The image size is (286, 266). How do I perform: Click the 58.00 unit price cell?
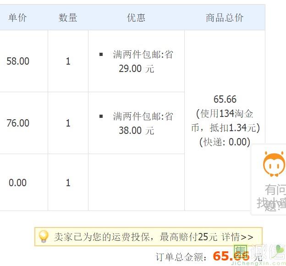(18, 61)
